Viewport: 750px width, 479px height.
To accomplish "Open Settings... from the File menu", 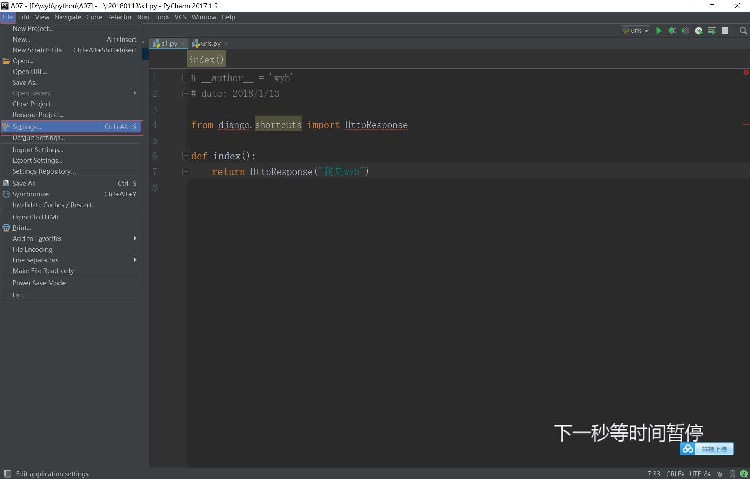I will coord(71,127).
